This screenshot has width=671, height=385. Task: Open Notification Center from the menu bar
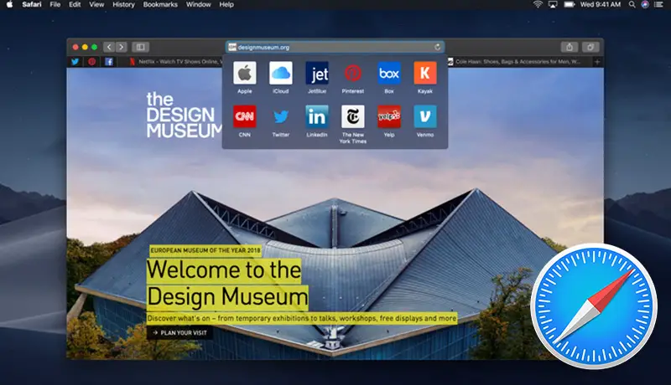coord(659,5)
